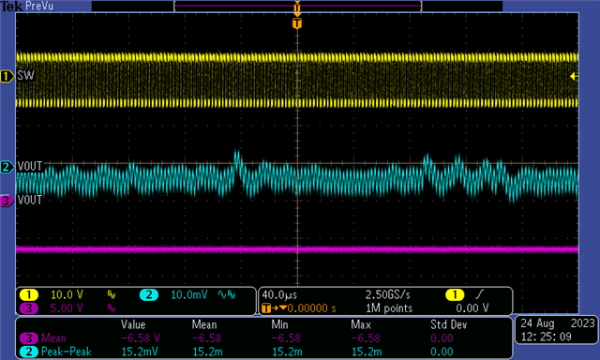Click channel 3 VOUT ground marker
This screenshot has height=360, width=600.
(x=7, y=201)
